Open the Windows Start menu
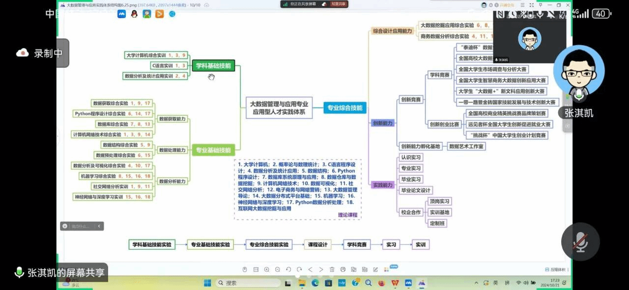The height and width of the screenshot is (290, 629). click(x=207, y=283)
